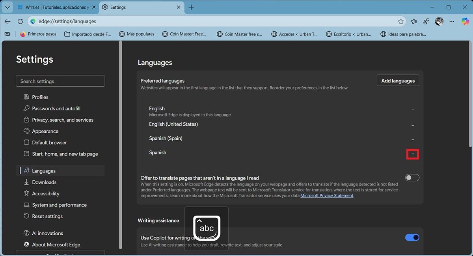Open the new tab plus button

tap(191, 7)
